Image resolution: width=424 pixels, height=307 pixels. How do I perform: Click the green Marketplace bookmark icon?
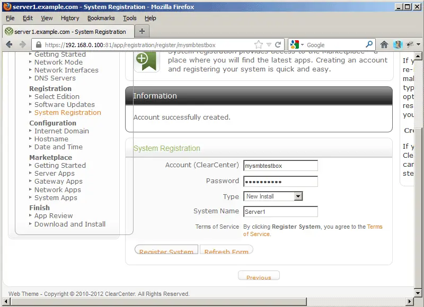142,60
